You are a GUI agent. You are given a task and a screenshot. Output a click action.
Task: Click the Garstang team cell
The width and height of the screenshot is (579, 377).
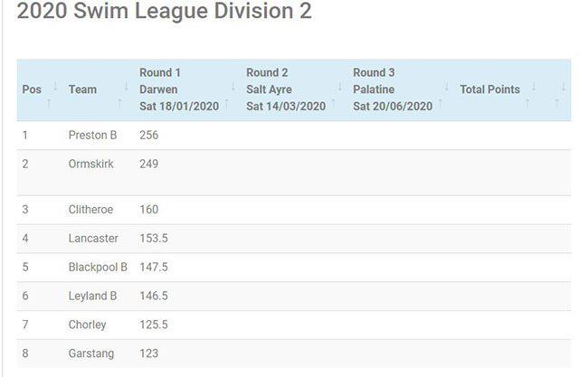point(90,354)
